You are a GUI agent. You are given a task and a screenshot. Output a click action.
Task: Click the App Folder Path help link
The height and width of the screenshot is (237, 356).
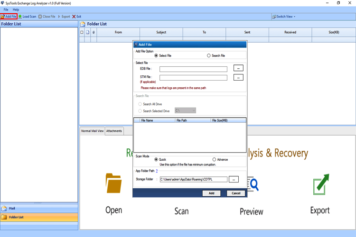pos(157,171)
